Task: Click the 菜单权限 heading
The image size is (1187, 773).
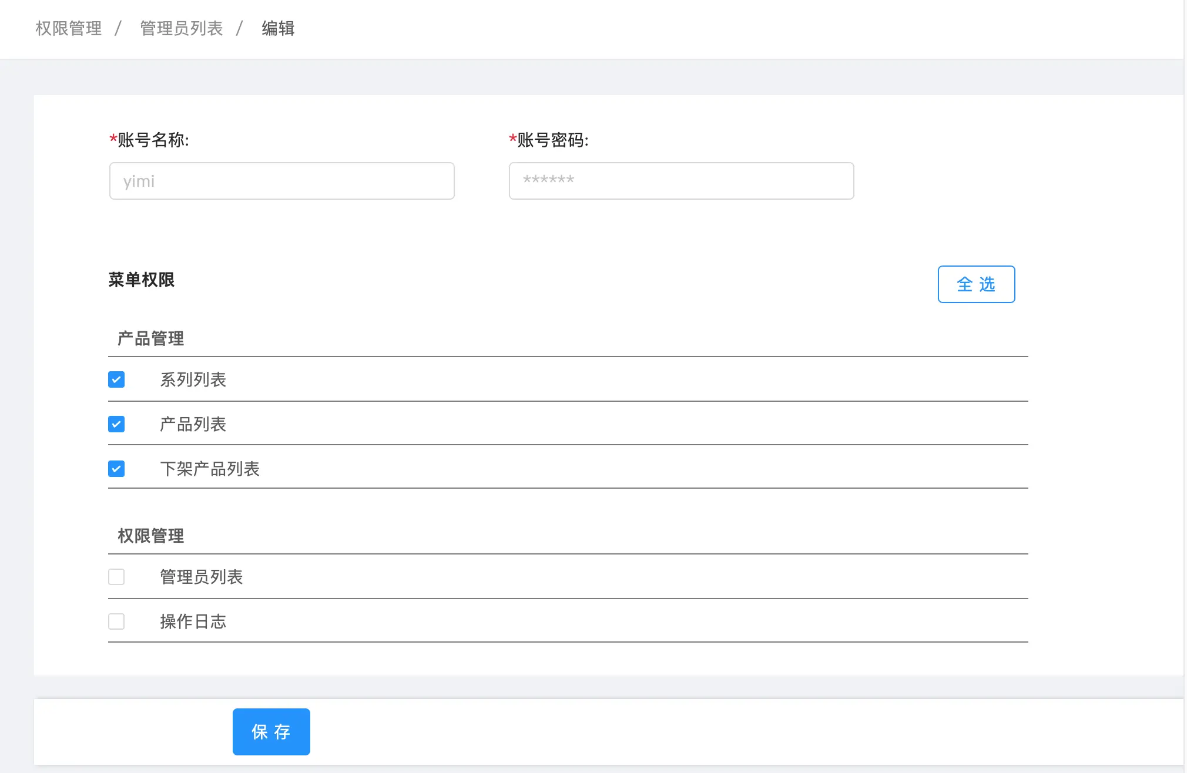Action: 141,280
